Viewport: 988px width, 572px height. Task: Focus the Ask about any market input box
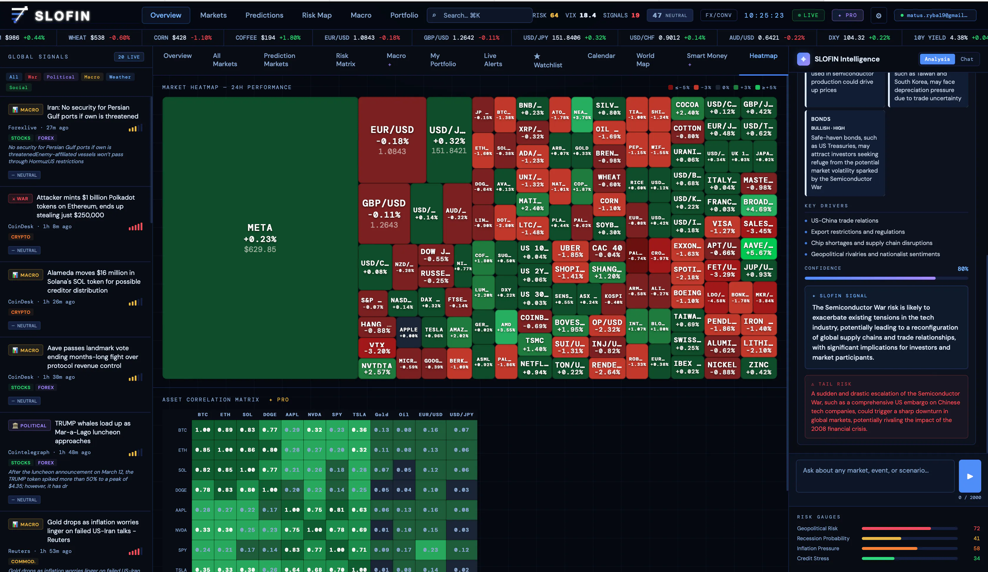(875, 476)
